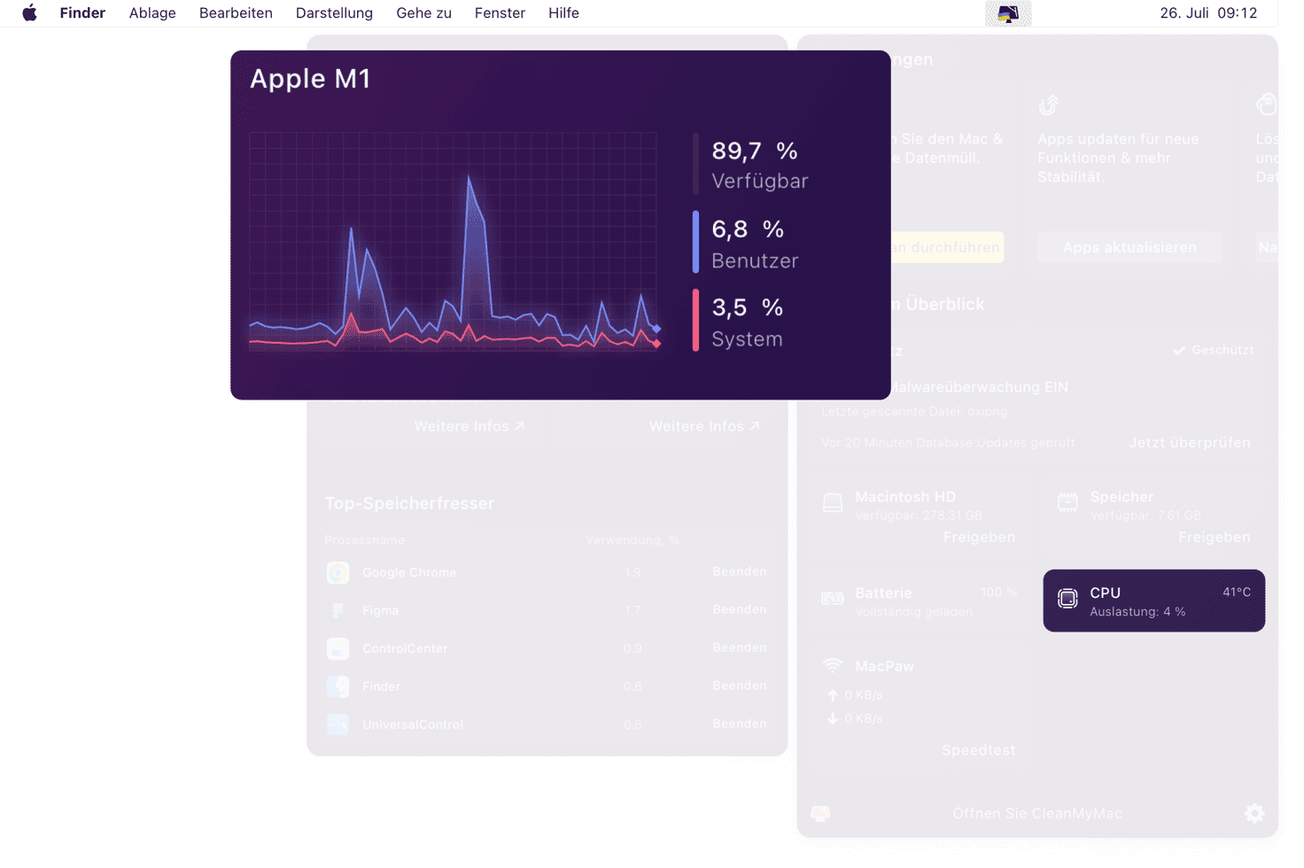Open the Hilfe menu
1304x868 pixels.
pos(563,12)
